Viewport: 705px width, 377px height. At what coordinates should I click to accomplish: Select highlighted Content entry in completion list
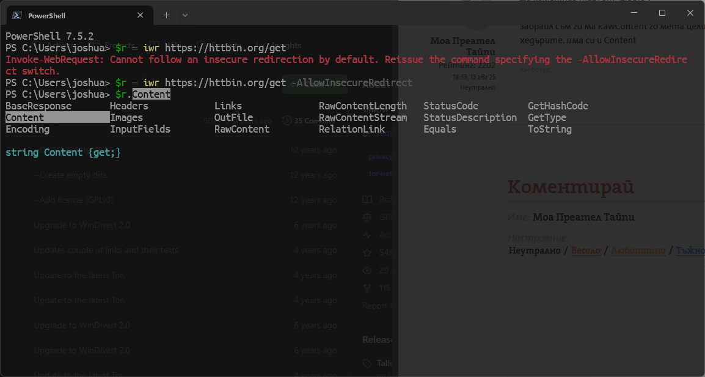[x=57, y=118]
